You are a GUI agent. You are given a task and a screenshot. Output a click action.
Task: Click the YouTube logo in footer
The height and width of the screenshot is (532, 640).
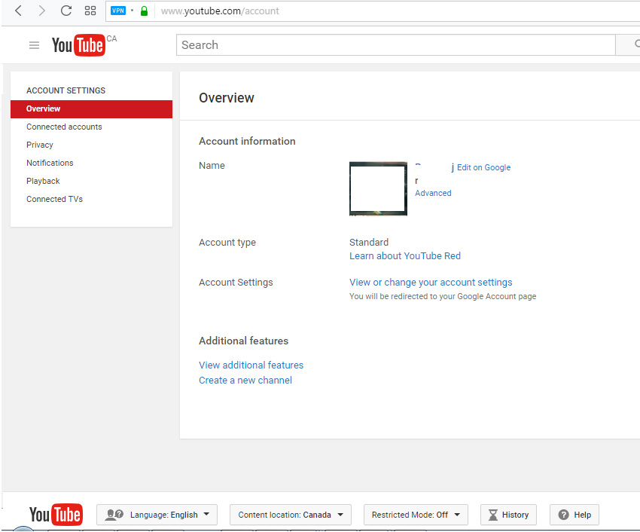(x=56, y=515)
